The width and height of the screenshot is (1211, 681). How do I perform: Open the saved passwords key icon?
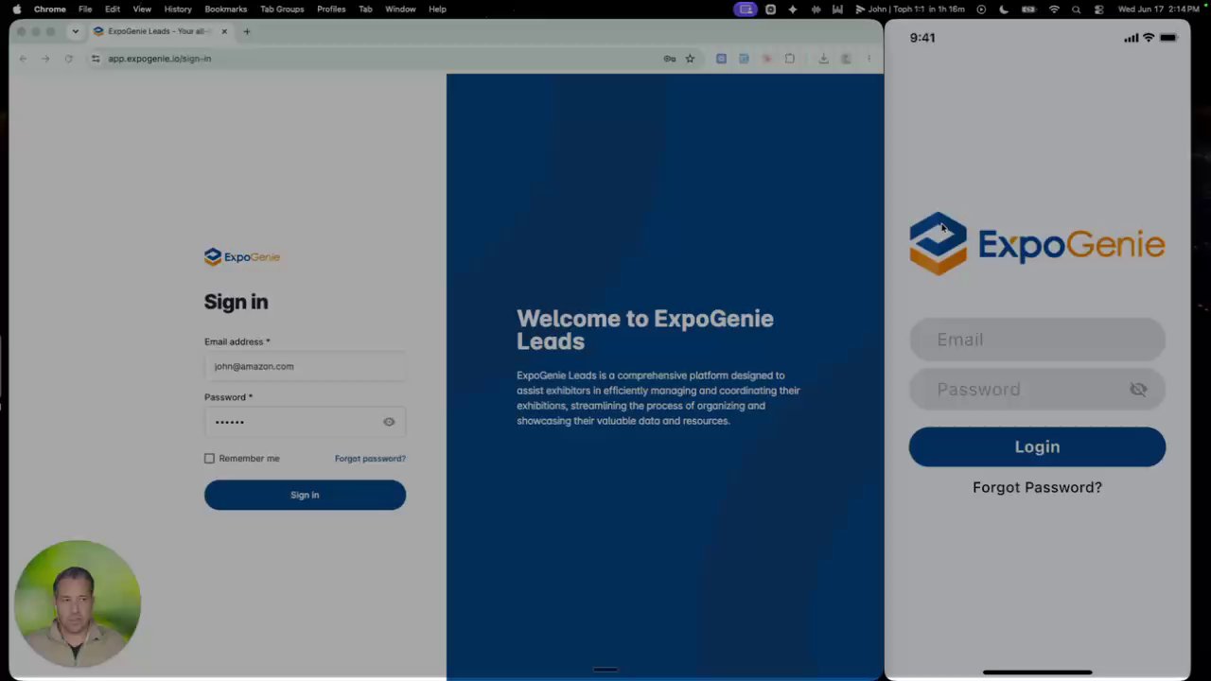tap(670, 59)
